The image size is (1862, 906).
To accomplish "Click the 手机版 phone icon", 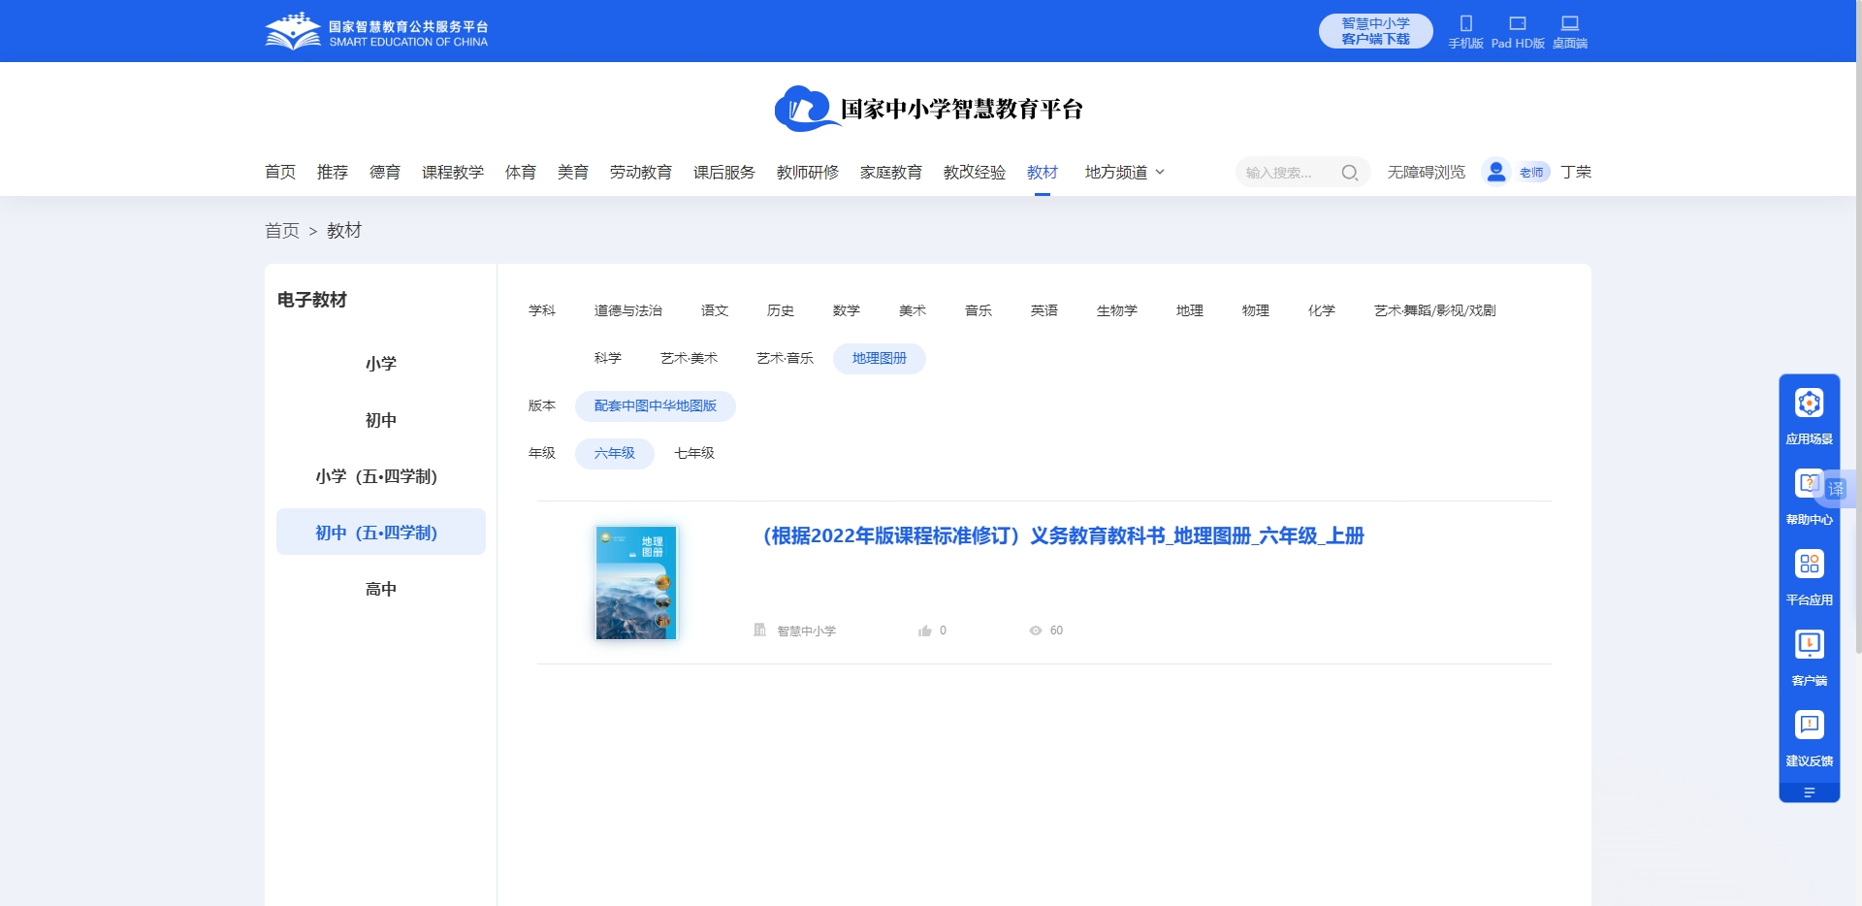I will pyautogui.click(x=1465, y=24).
